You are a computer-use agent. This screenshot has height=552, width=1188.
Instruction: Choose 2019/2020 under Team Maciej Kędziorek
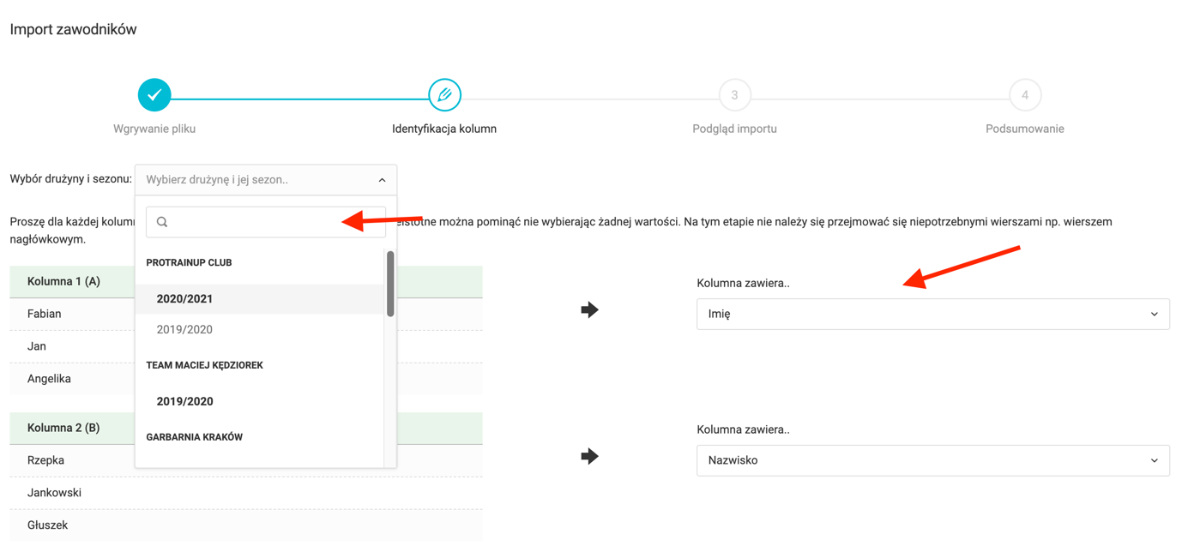pos(184,401)
